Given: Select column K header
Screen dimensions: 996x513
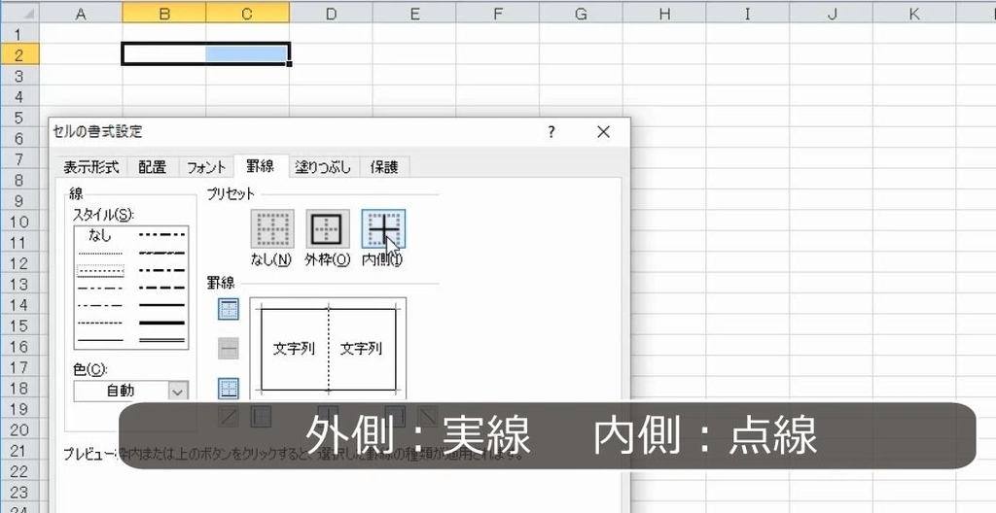Looking at the screenshot, I should point(914,14).
